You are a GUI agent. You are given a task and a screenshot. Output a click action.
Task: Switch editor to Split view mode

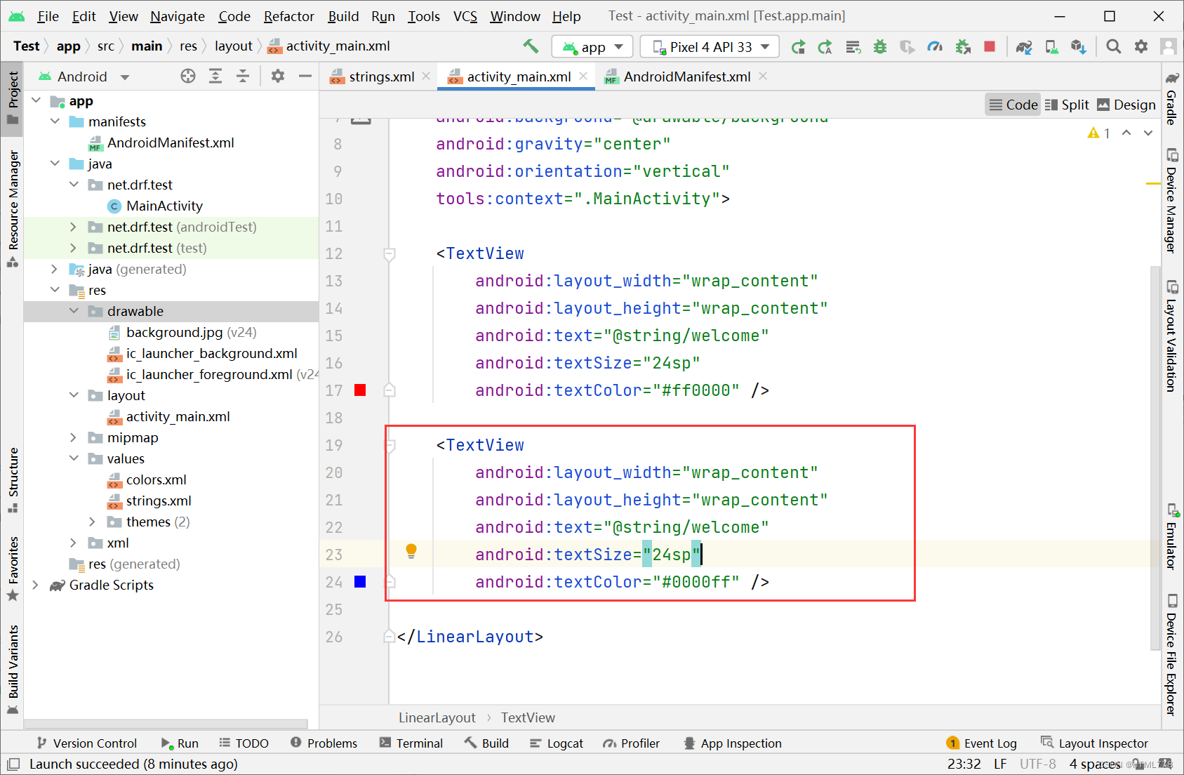click(1067, 105)
